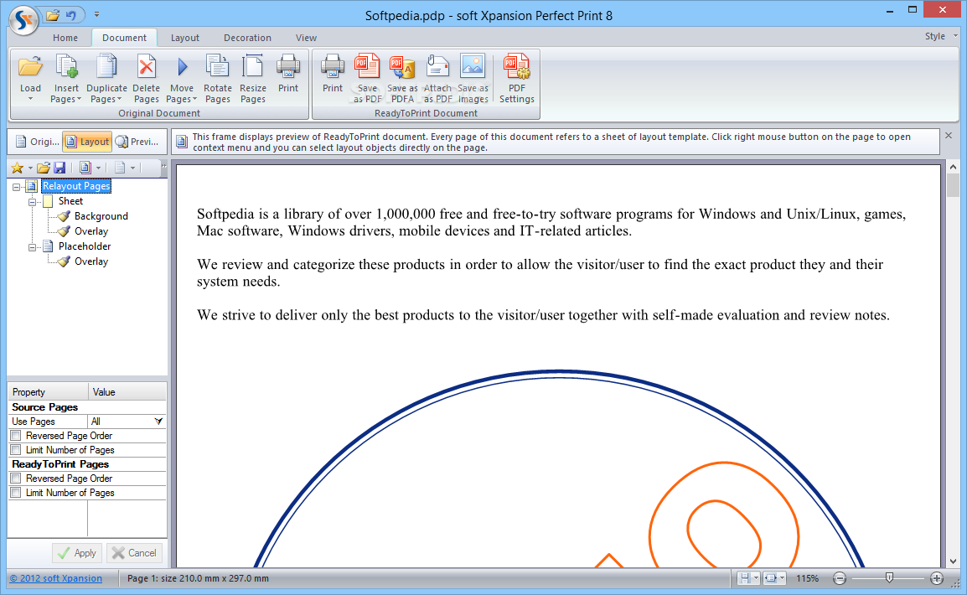Switch to the Layout ribbon tab

click(x=185, y=38)
